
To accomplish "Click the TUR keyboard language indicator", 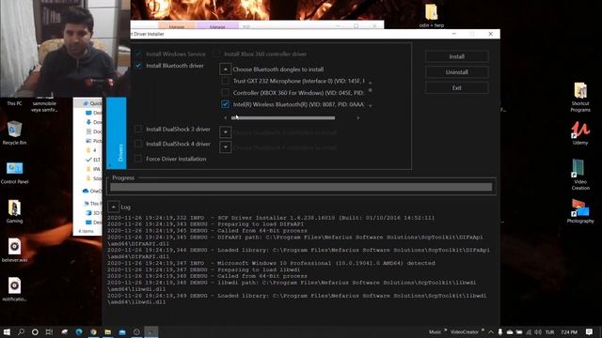I will [x=549, y=331].
